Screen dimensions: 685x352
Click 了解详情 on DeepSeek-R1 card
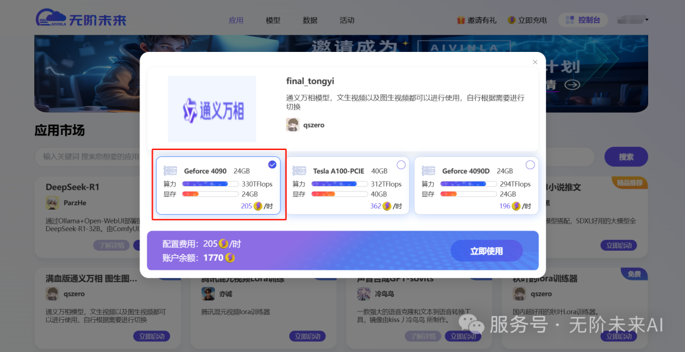(111, 245)
